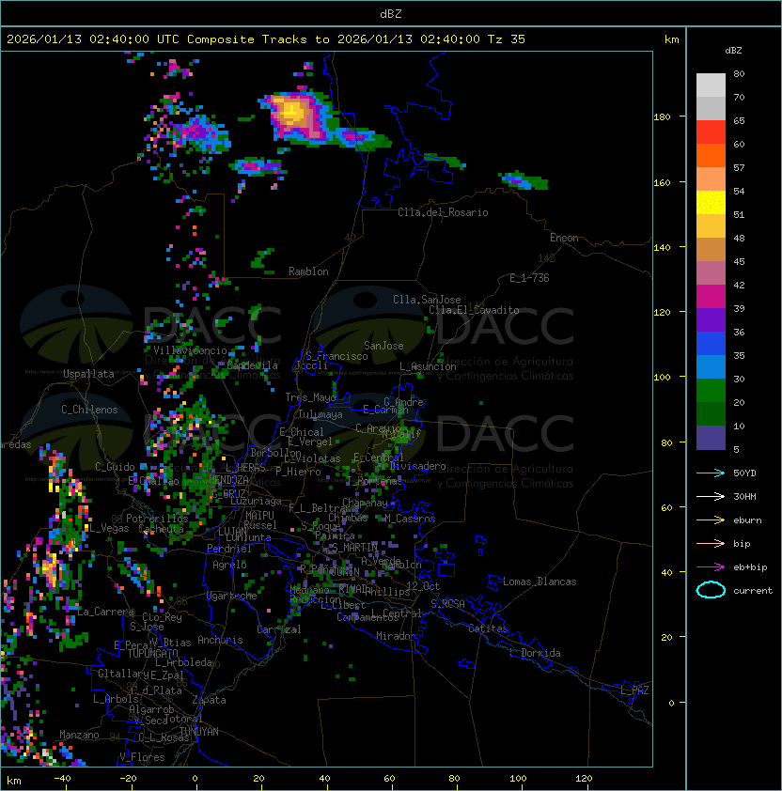Click the 'Zapata' map label
This screenshot has width=782, height=791.
click(209, 700)
